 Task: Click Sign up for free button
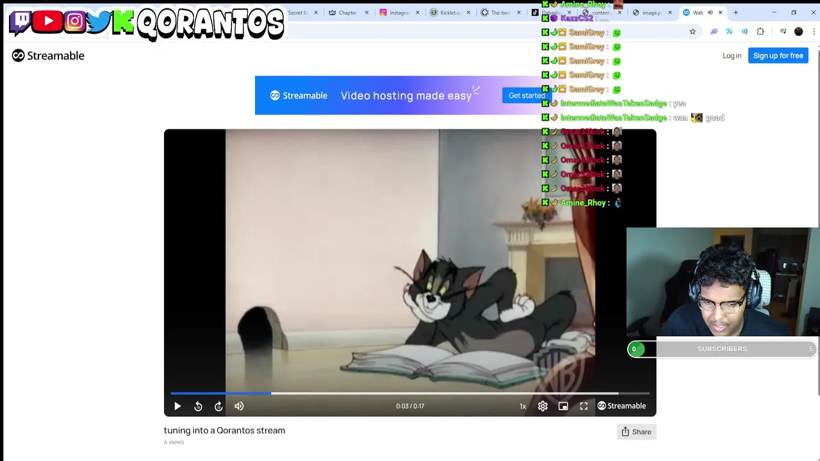tap(778, 56)
